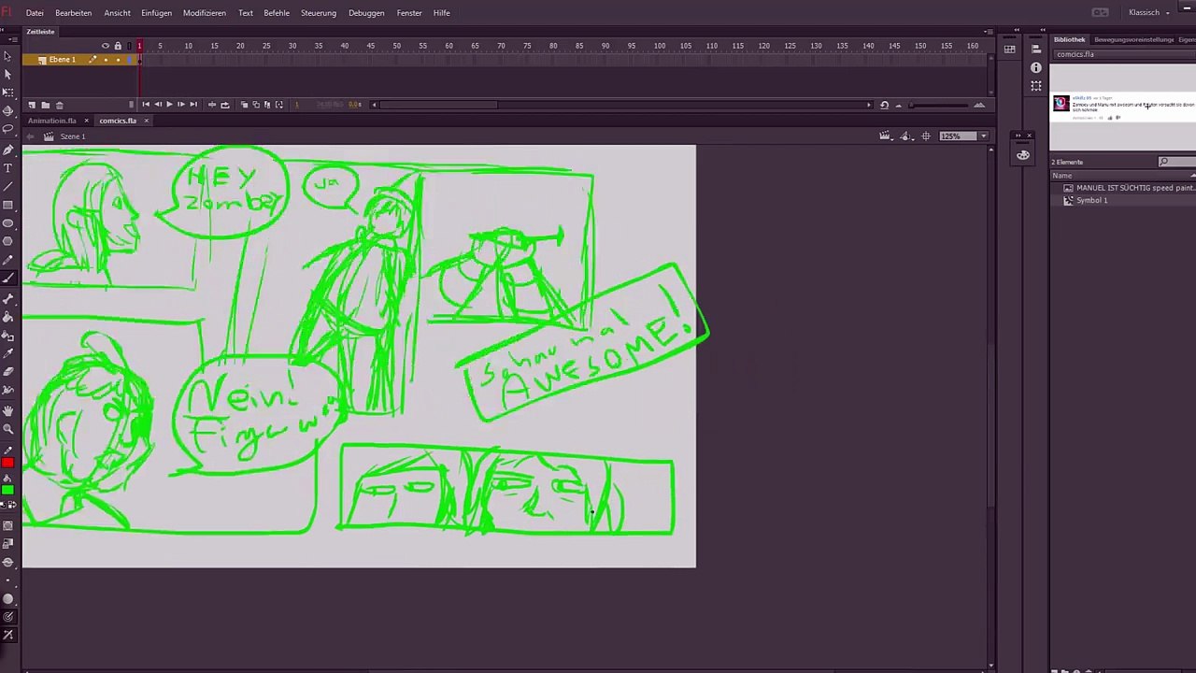Open the Modifizieren menu
1196x673 pixels.
click(x=205, y=13)
